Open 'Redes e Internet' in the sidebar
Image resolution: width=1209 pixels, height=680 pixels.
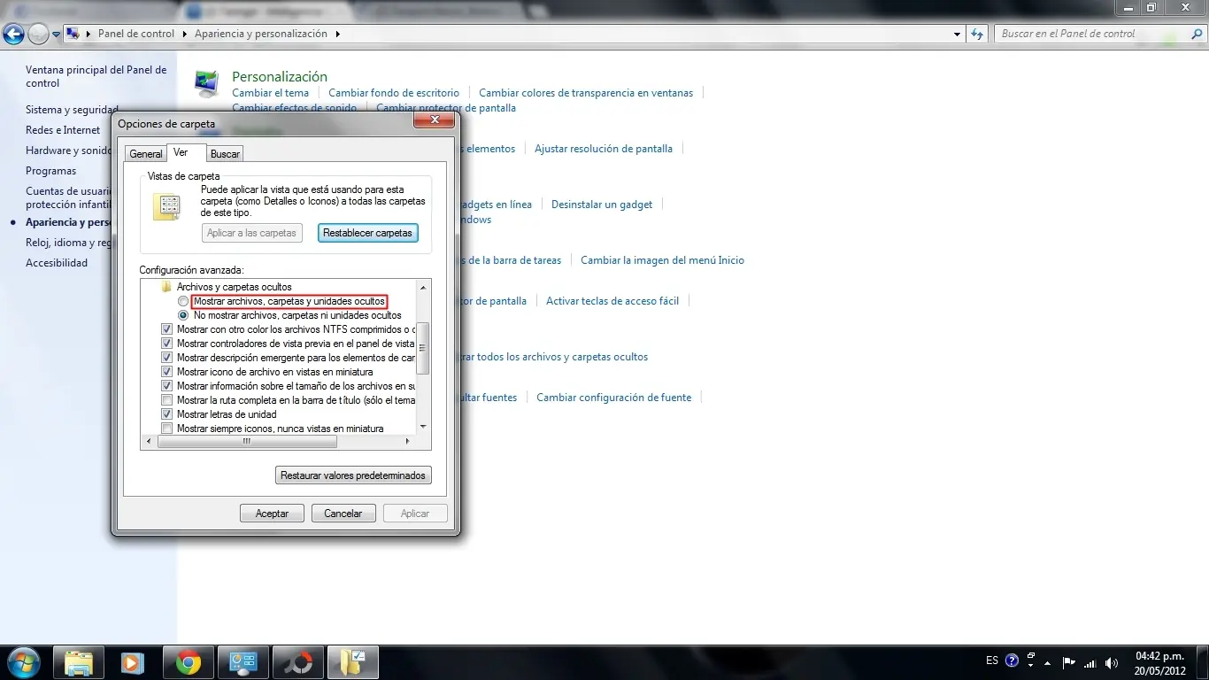[63, 130]
